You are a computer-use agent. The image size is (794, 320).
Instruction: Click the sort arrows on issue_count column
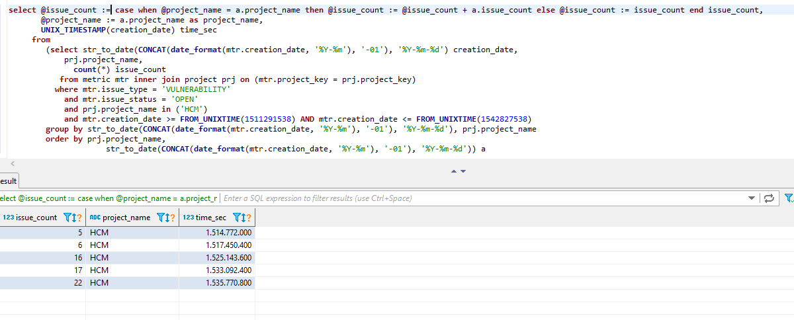[x=74, y=218]
